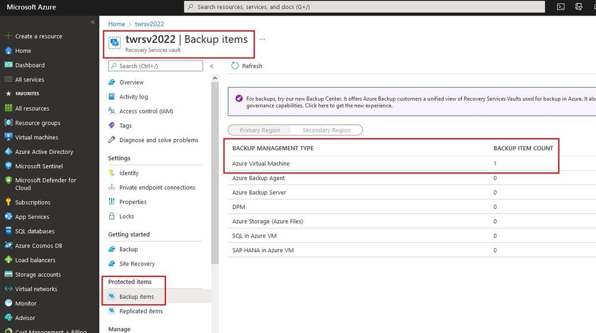Screen dimensions: 596x333
Task: Click the Advisor icon in the sidebar
Action: coord(8,318)
